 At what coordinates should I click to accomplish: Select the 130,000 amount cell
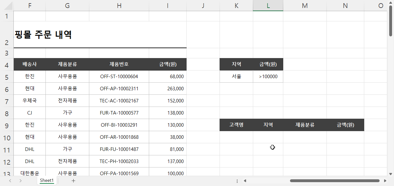coord(168,125)
